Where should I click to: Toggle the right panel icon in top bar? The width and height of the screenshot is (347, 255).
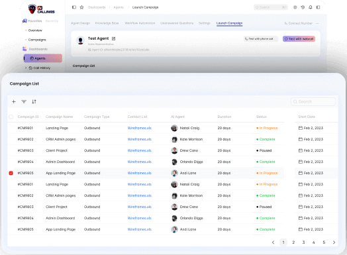click(x=318, y=7)
